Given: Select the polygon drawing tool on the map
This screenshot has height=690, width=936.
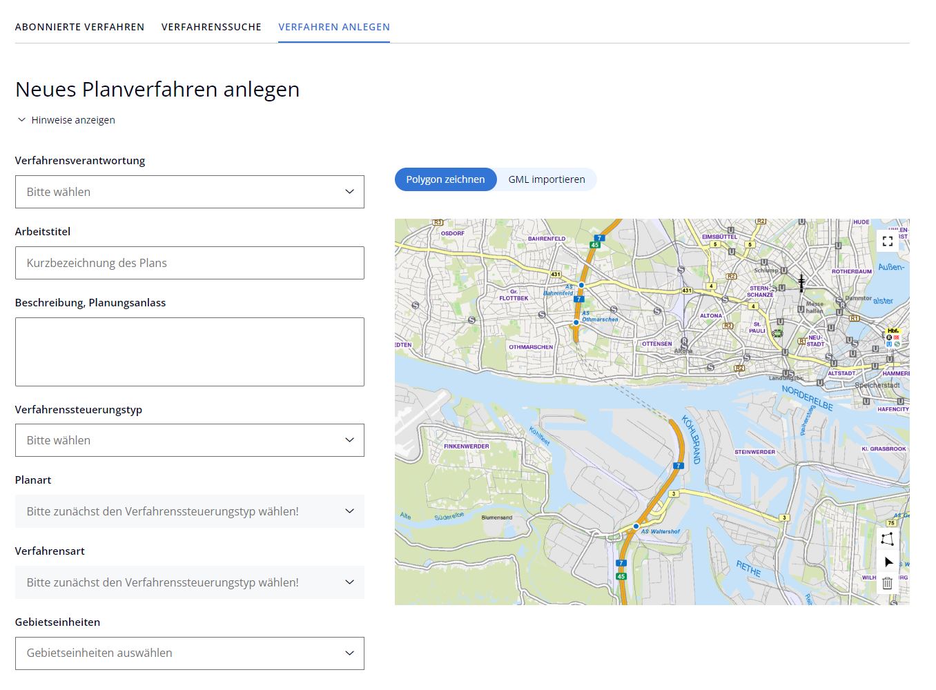Looking at the screenshot, I should tap(888, 539).
